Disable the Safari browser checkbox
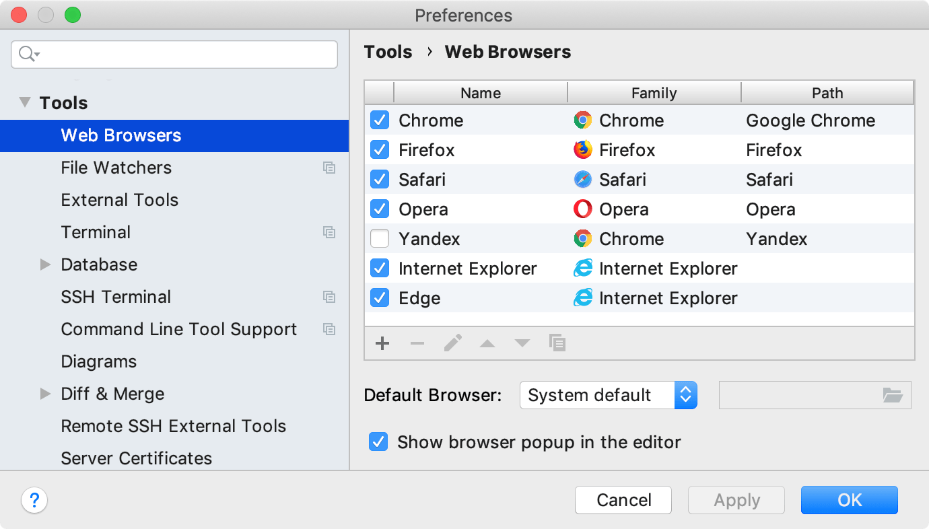Screen dimensions: 929x529 pos(380,180)
